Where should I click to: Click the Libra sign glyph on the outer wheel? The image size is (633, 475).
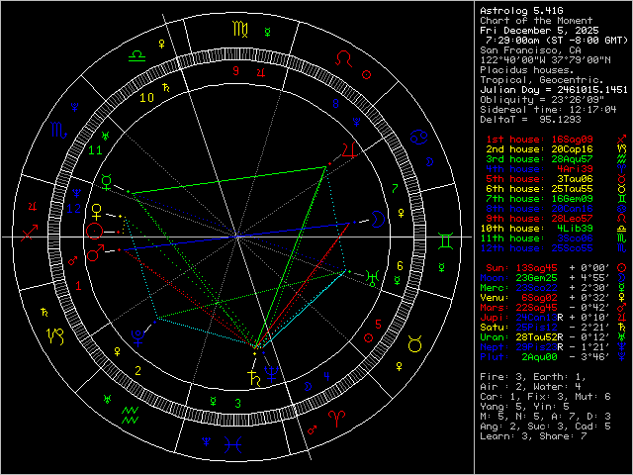click(x=136, y=55)
